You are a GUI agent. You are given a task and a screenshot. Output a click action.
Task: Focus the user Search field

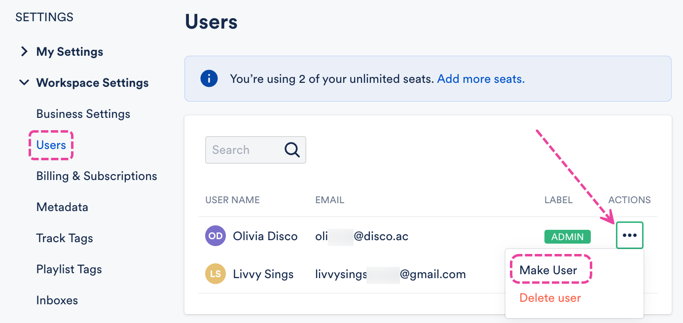click(244, 150)
